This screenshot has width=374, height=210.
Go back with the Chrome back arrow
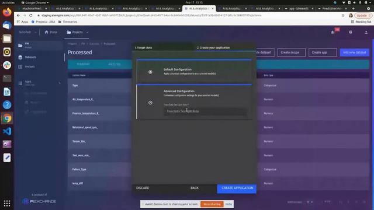[18, 15]
